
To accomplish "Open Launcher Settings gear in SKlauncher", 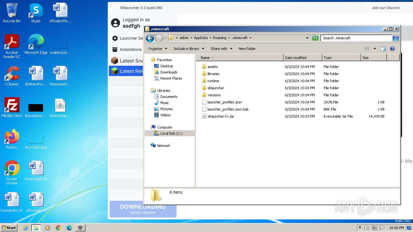I will (115, 38).
